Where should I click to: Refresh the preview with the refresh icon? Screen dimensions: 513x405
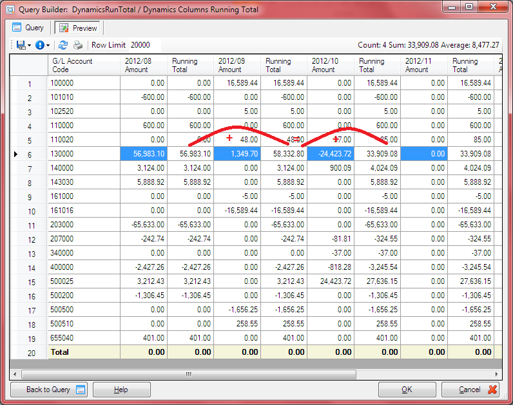click(x=63, y=45)
